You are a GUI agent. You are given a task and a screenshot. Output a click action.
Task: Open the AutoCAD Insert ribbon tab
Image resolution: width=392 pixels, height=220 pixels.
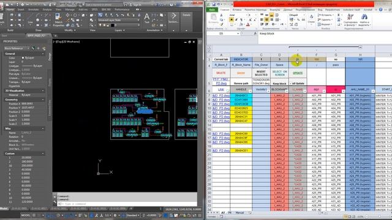click(21, 10)
